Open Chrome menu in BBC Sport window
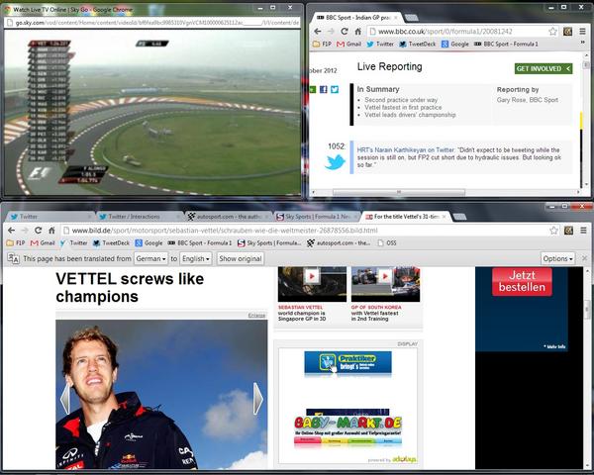 [x=583, y=32]
